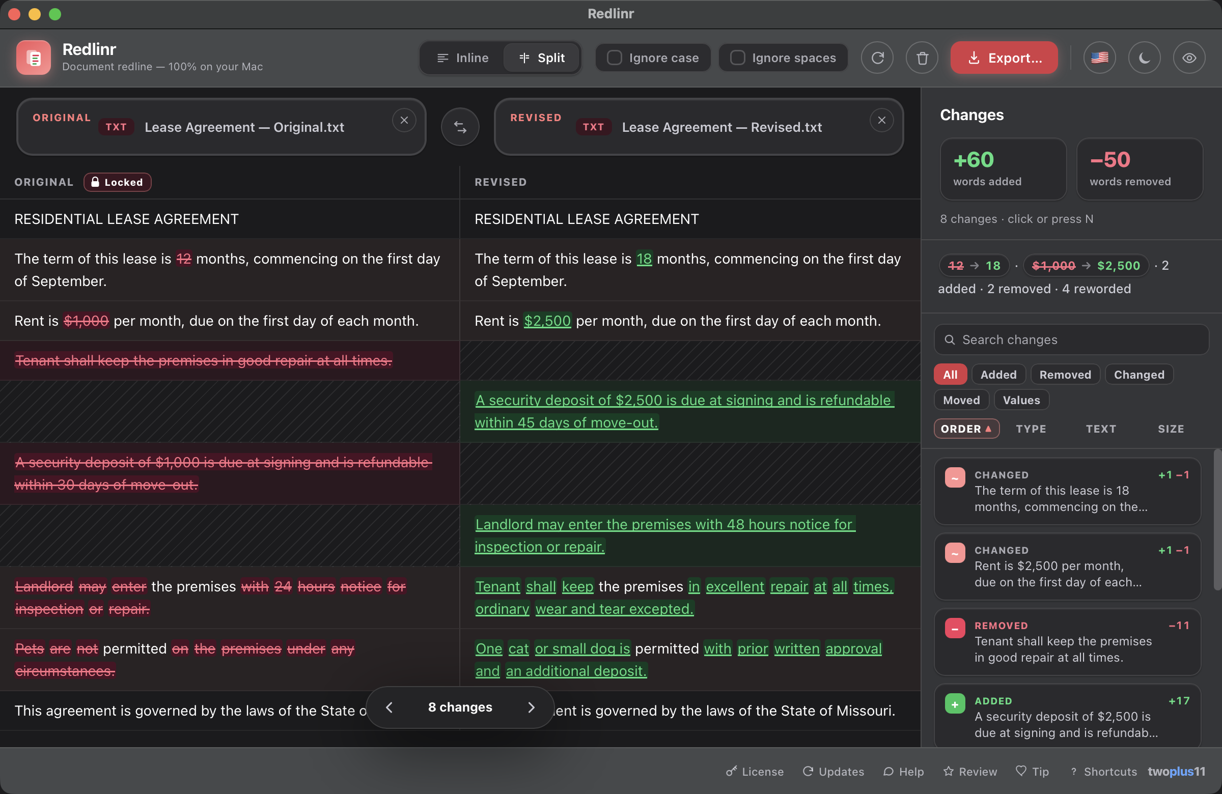The image size is (1222, 794).
Task: Click the TXT badge beside Original file
Action: [x=117, y=127]
